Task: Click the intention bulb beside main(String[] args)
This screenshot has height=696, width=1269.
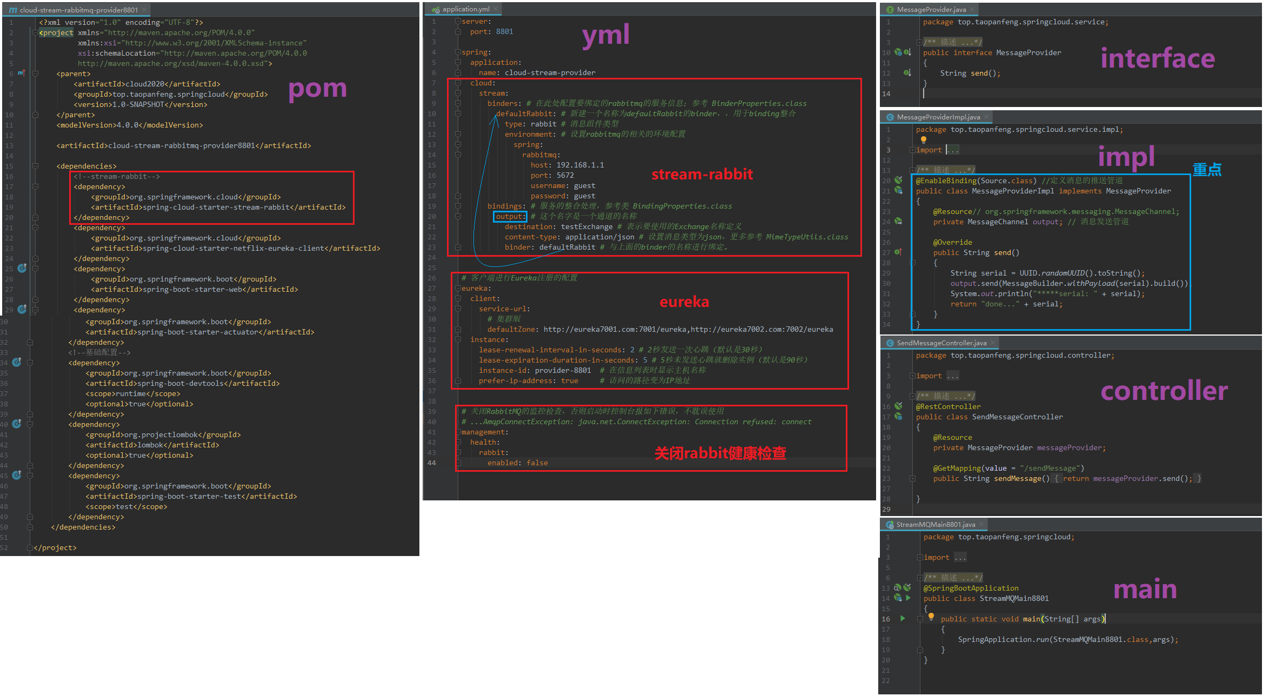Action: point(931,617)
